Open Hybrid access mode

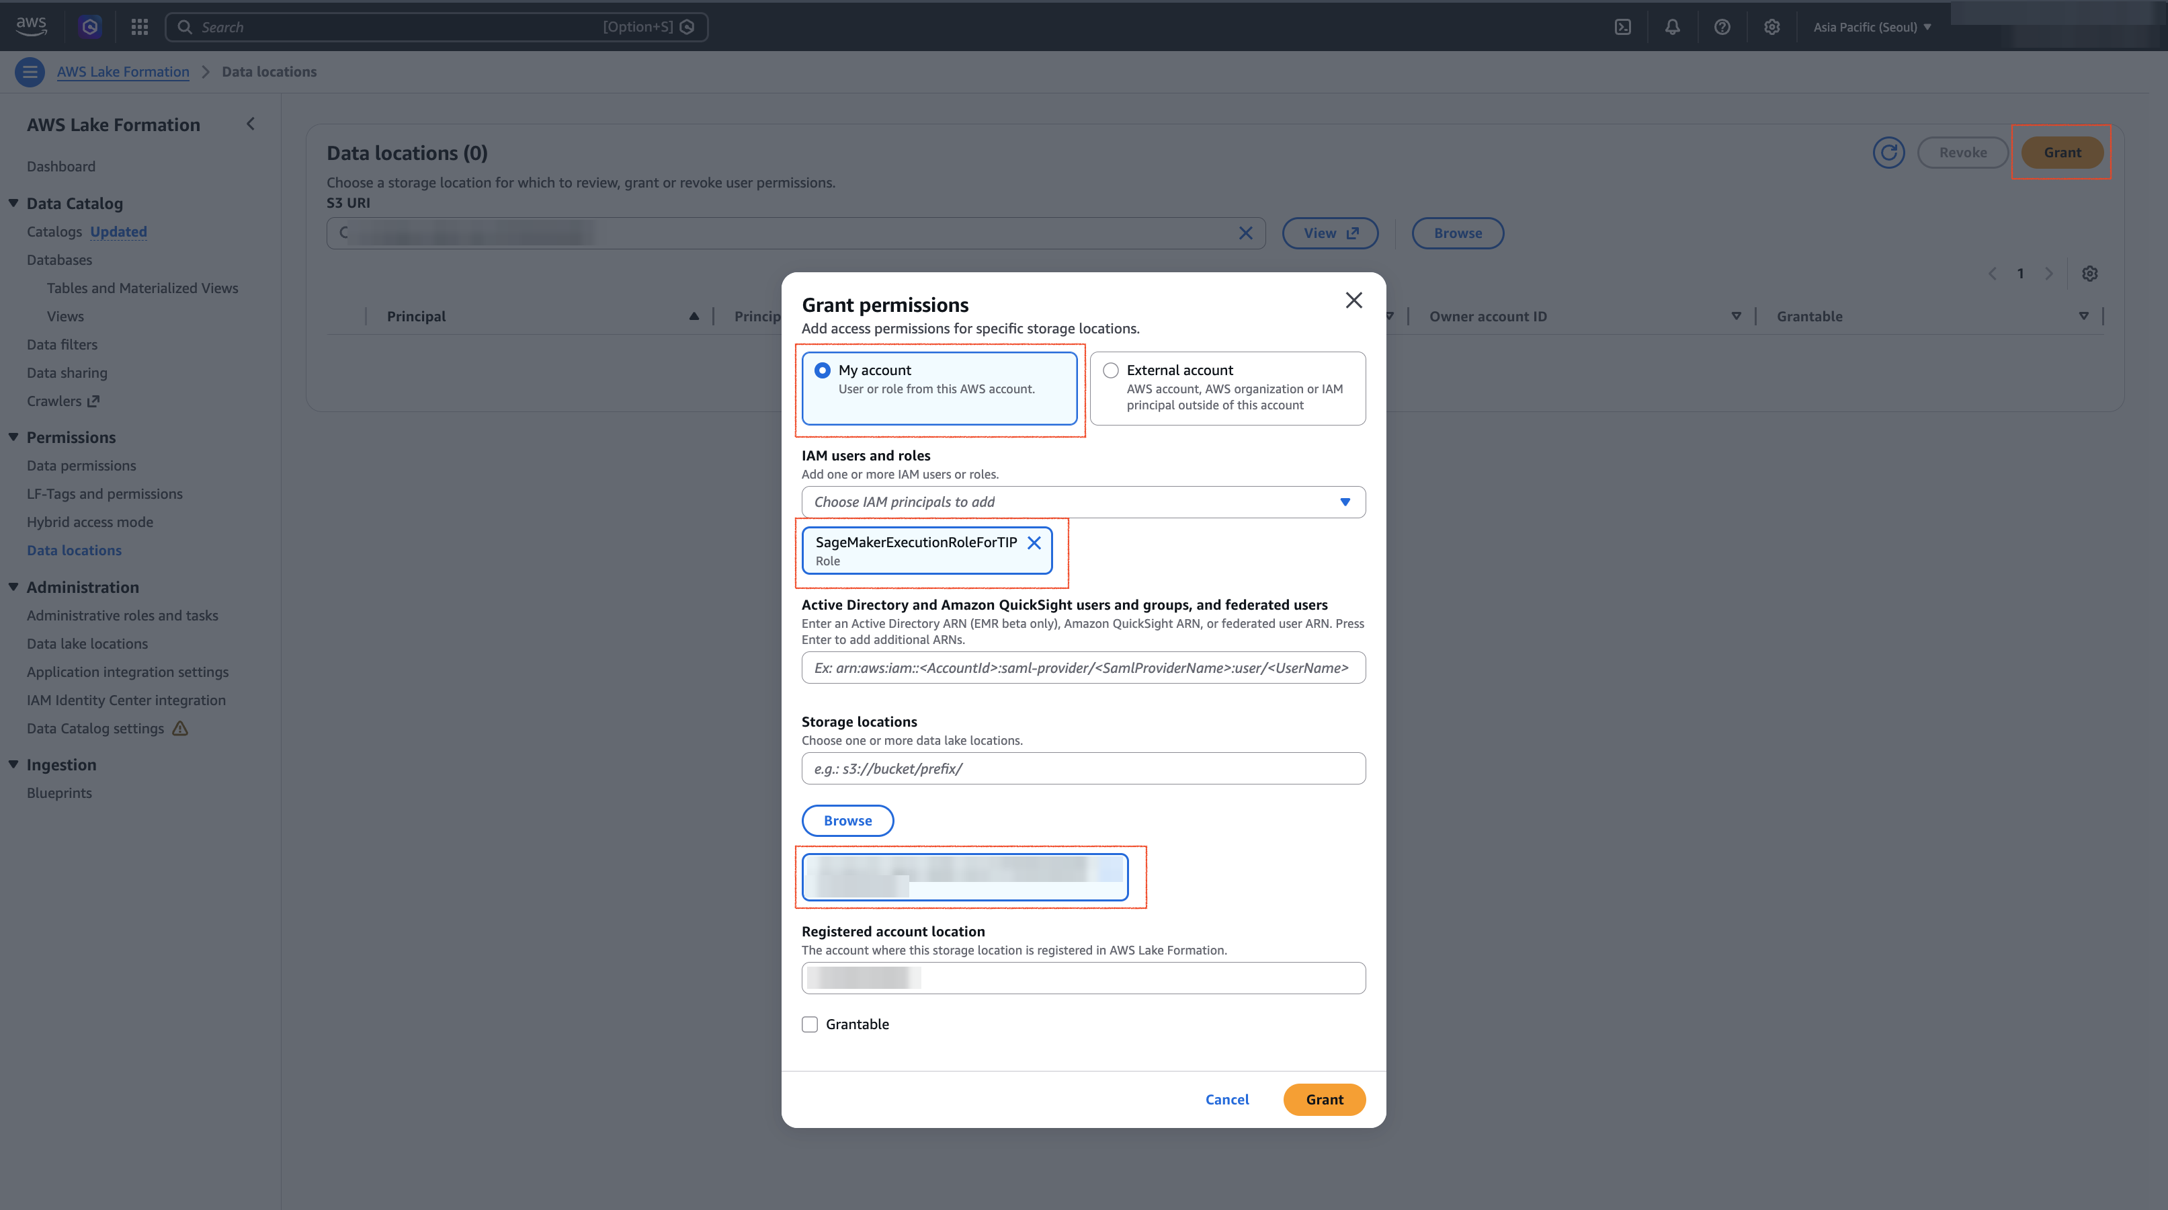click(x=90, y=522)
